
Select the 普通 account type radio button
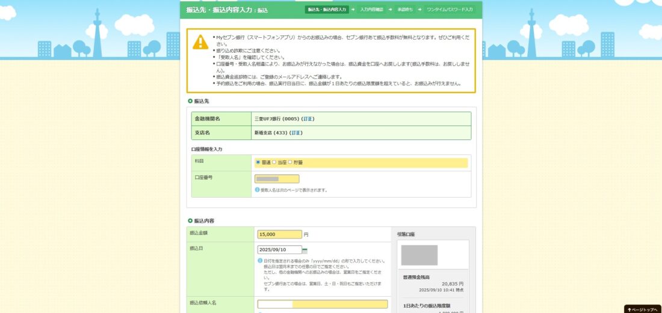point(258,162)
